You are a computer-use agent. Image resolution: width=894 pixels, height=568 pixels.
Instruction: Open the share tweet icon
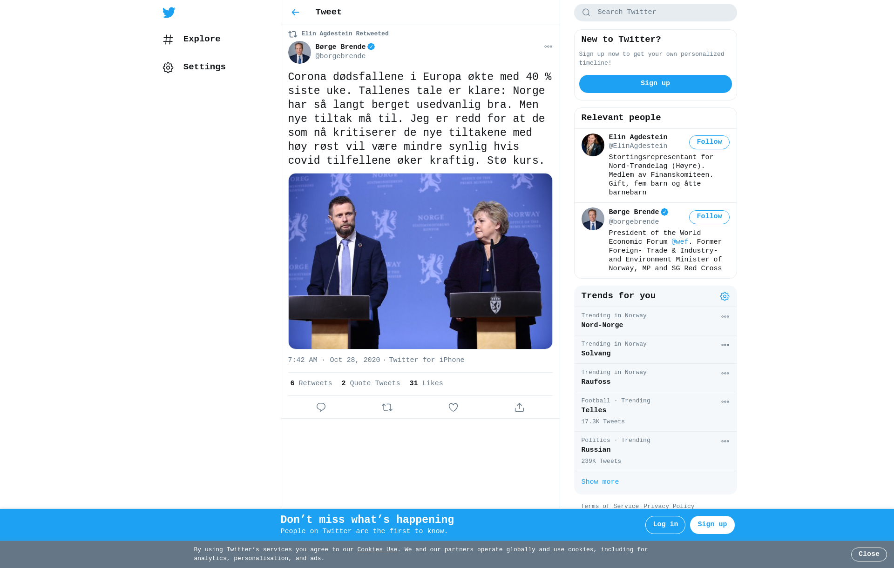(519, 408)
